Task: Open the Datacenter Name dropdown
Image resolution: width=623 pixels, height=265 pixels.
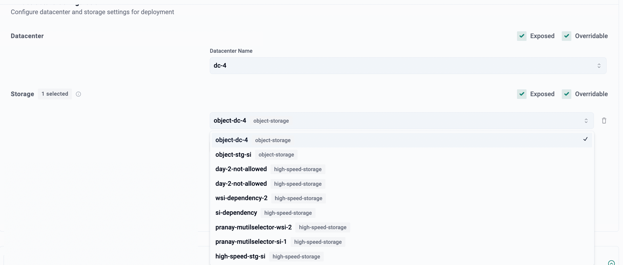Action: (x=405, y=66)
